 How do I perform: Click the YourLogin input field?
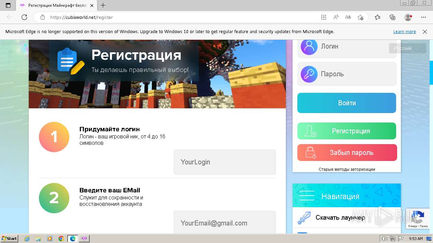coord(225,162)
